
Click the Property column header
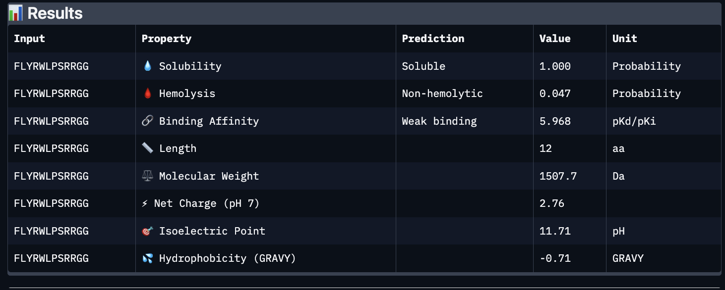tap(166, 39)
